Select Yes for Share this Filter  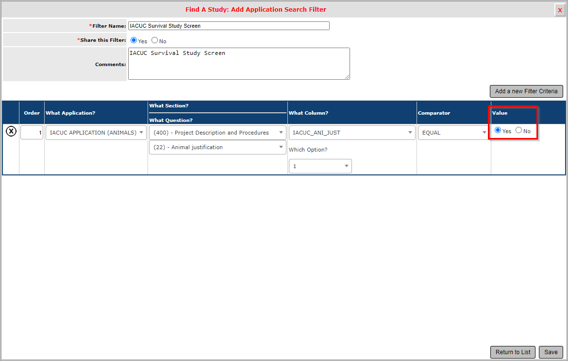click(x=134, y=40)
